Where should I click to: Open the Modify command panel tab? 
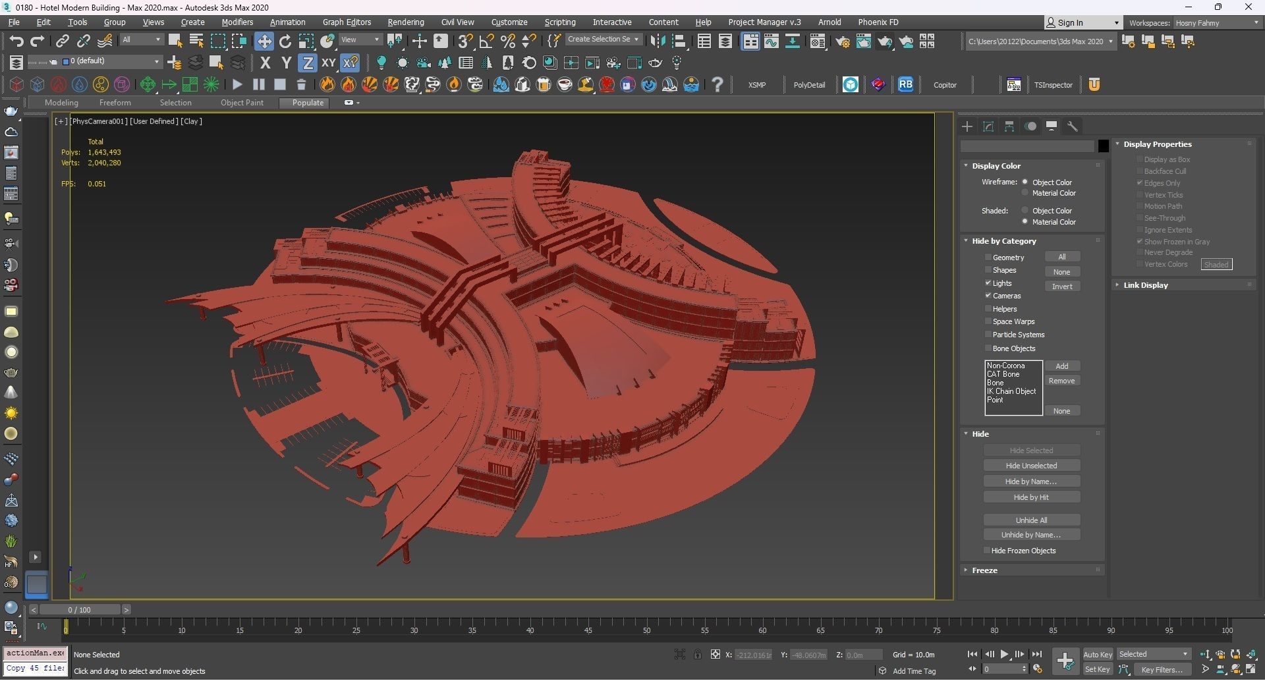[x=988, y=126]
